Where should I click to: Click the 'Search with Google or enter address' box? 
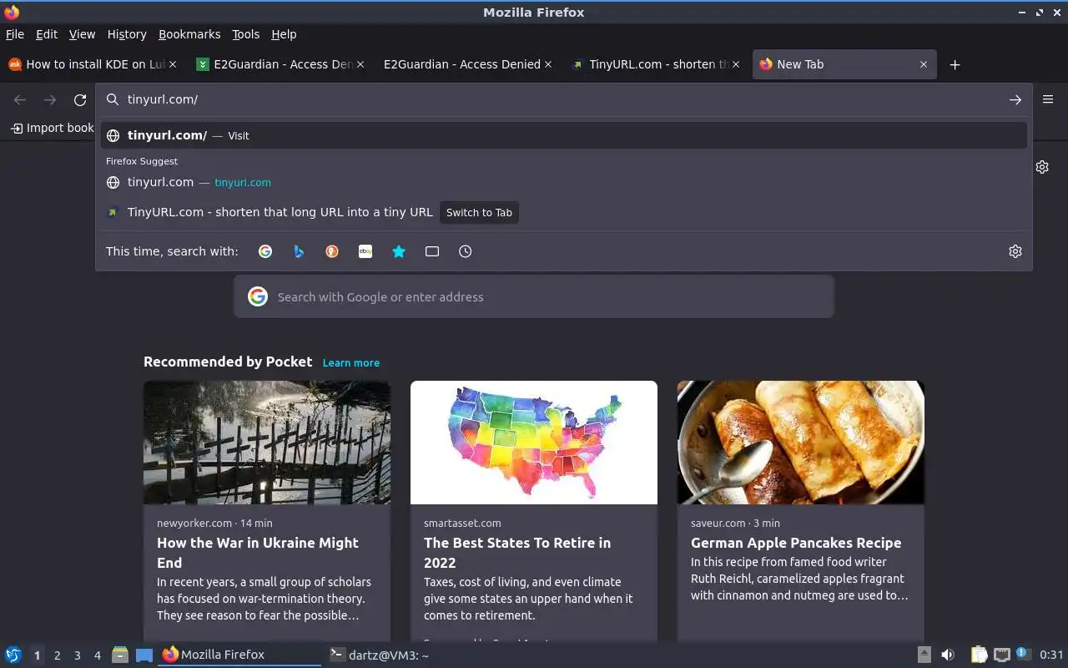(x=534, y=296)
